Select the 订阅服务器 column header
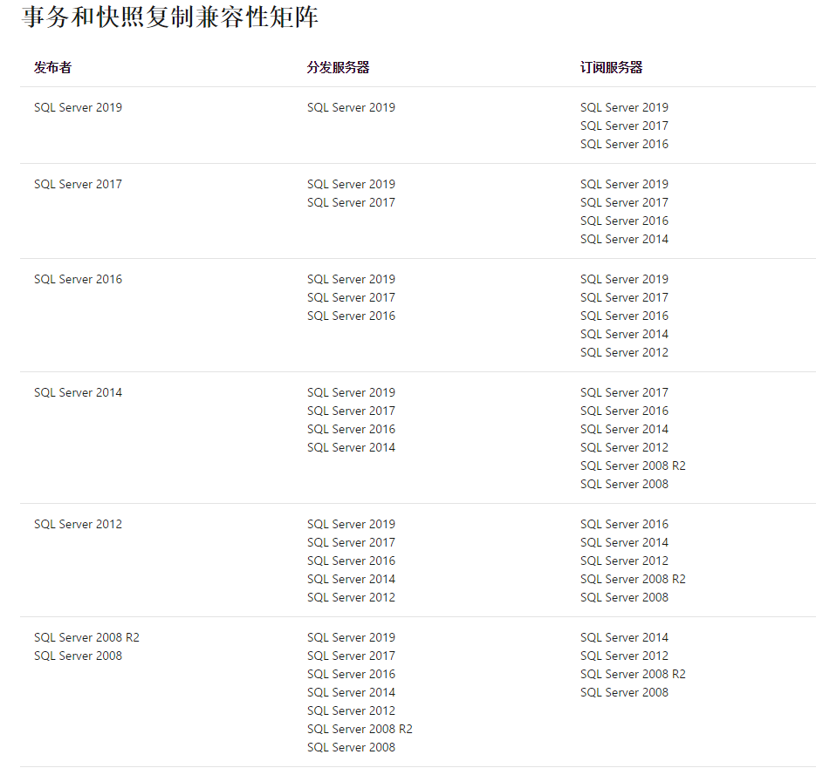 [x=612, y=68]
